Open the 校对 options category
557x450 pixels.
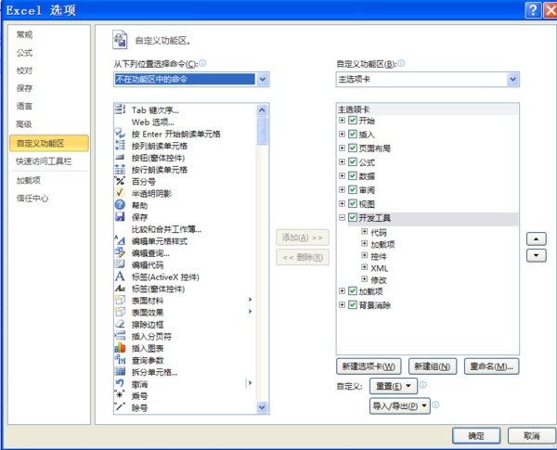24,71
